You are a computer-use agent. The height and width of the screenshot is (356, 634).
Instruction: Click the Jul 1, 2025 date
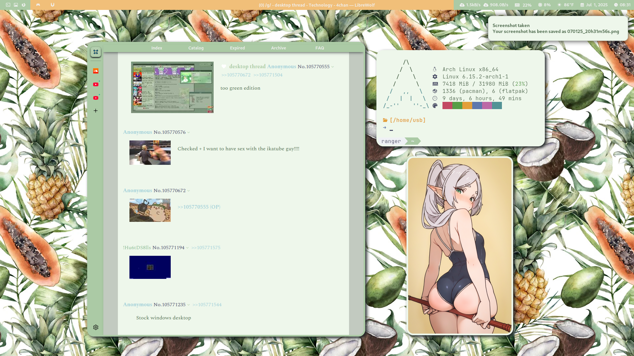pos(597,5)
